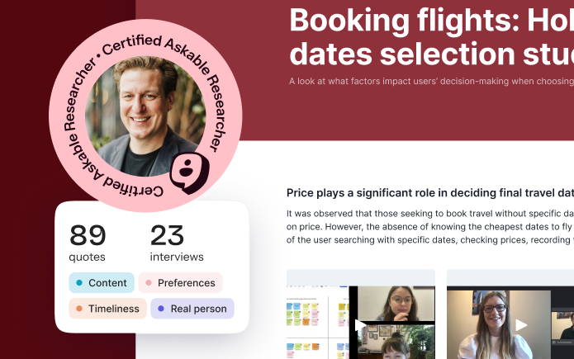Pick the Real person tag
Screen dimensions: 574x359
click(192, 309)
